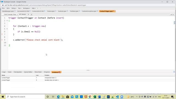
Task: Open the Help menu
Action: tap(34, 8)
